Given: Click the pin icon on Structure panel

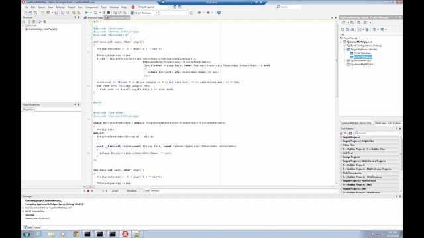Looking at the screenshot, I should click(x=75, y=17).
